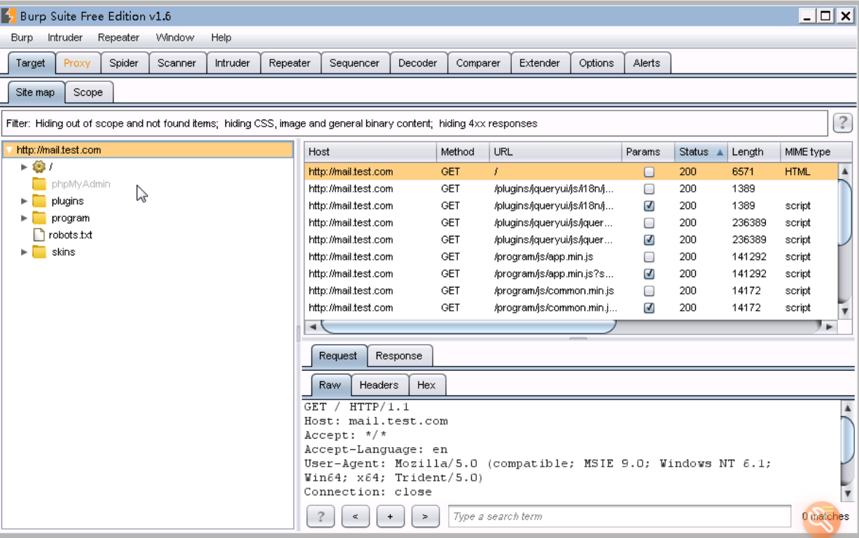Click the Filter bar text
The width and height of the screenshot is (859, 538).
tap(272, 123)
